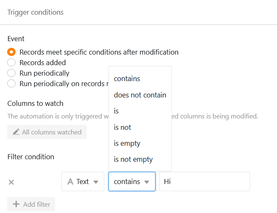Click the 'All columns watched' button

[47, 132]
